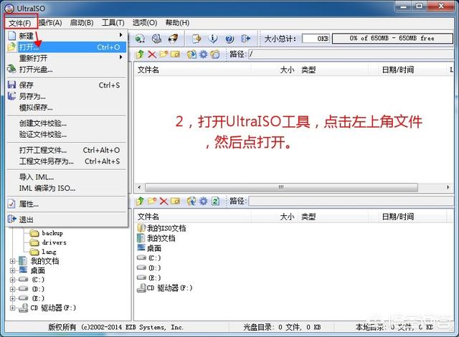Image resolution: width=459 pixels, height=337 pixels.
Task: Select 我的ISO文档 in the local file list
Action: point(166,228)
